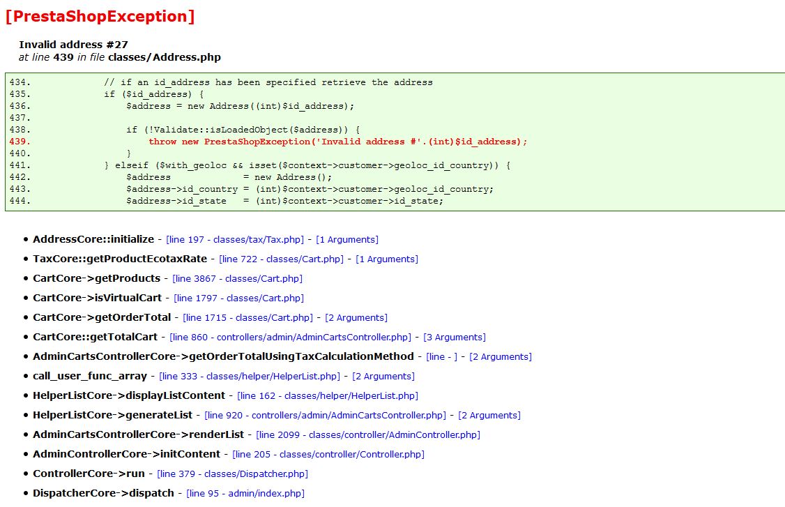The height and width of the screenshot is (507, 785).
Task: Click CartCore::getTotalCart trace entry
Action: click(x=95, y=337)
